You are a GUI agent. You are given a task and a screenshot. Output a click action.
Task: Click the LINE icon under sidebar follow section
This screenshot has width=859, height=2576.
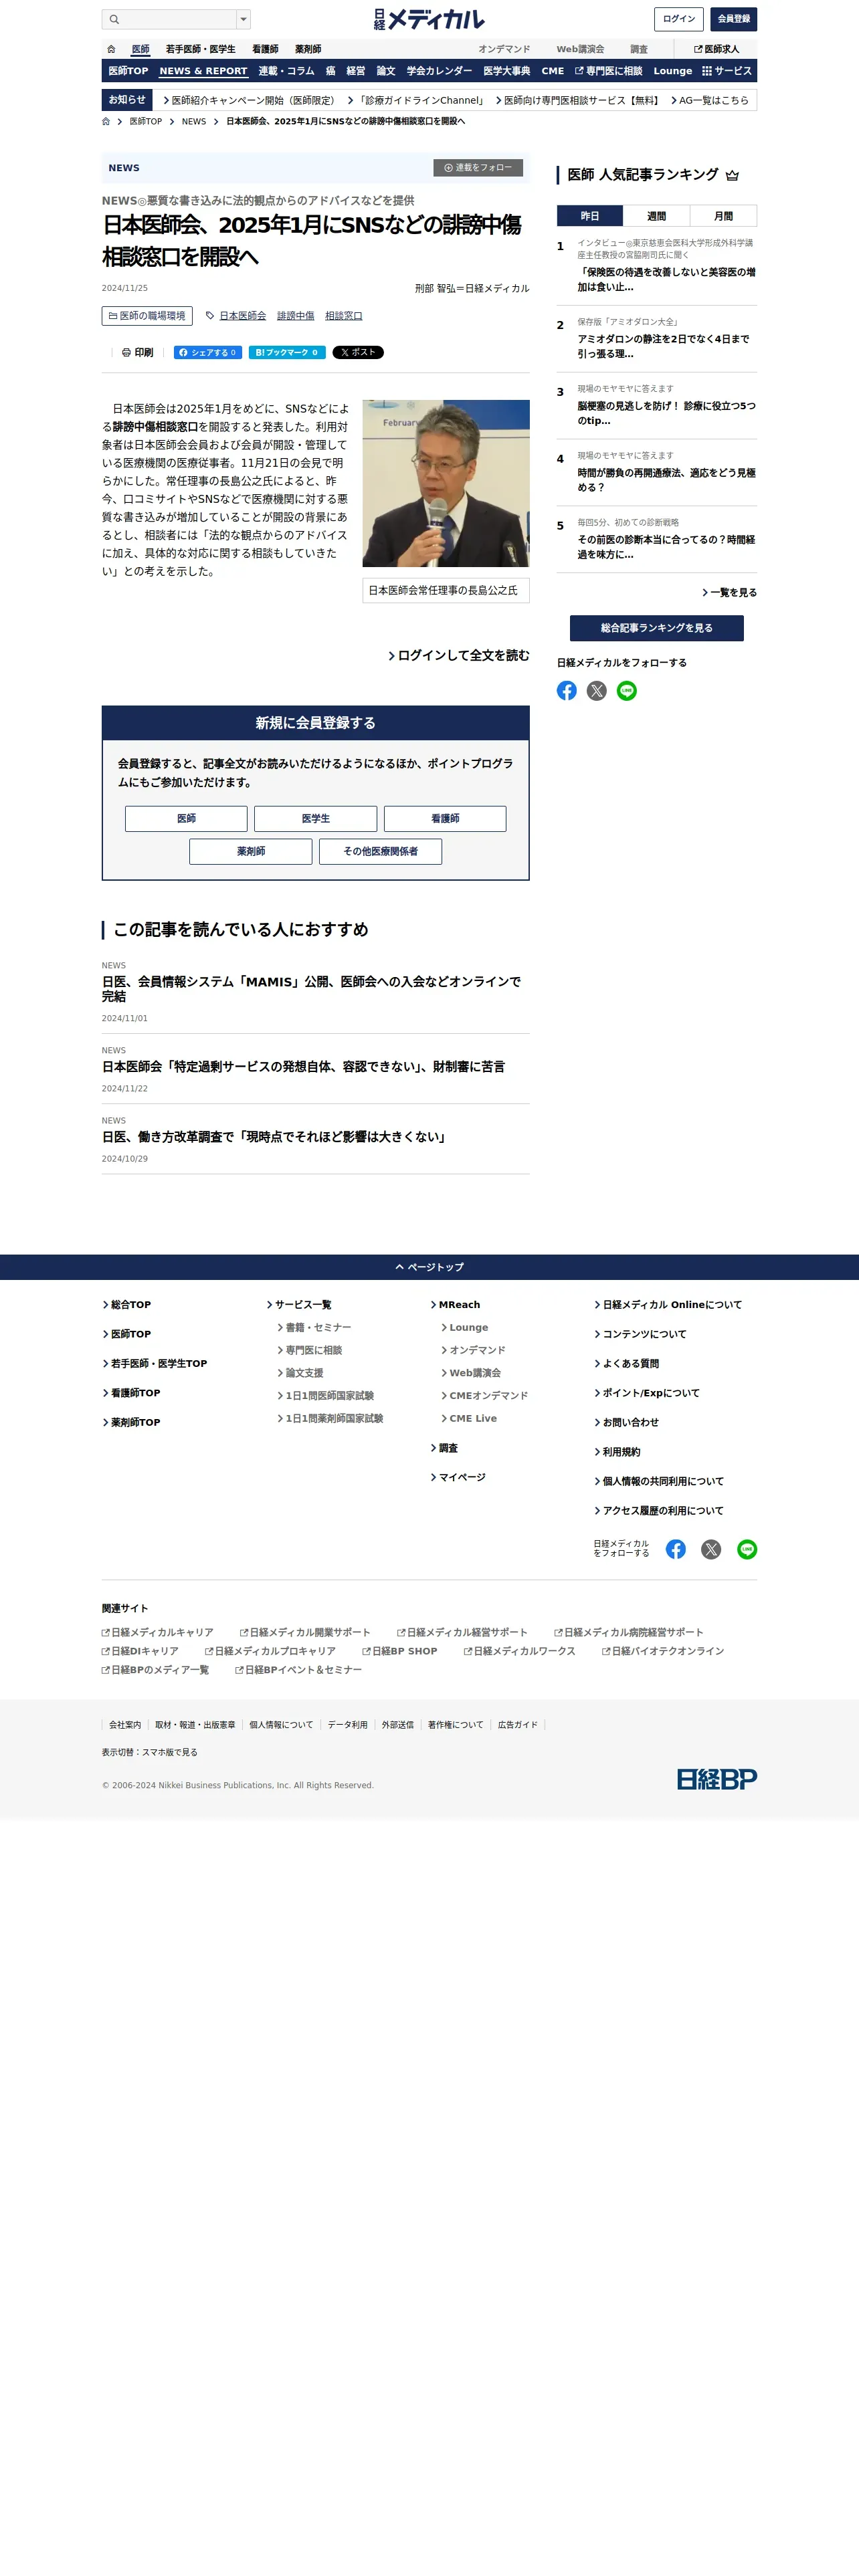(x=627, y=691)
